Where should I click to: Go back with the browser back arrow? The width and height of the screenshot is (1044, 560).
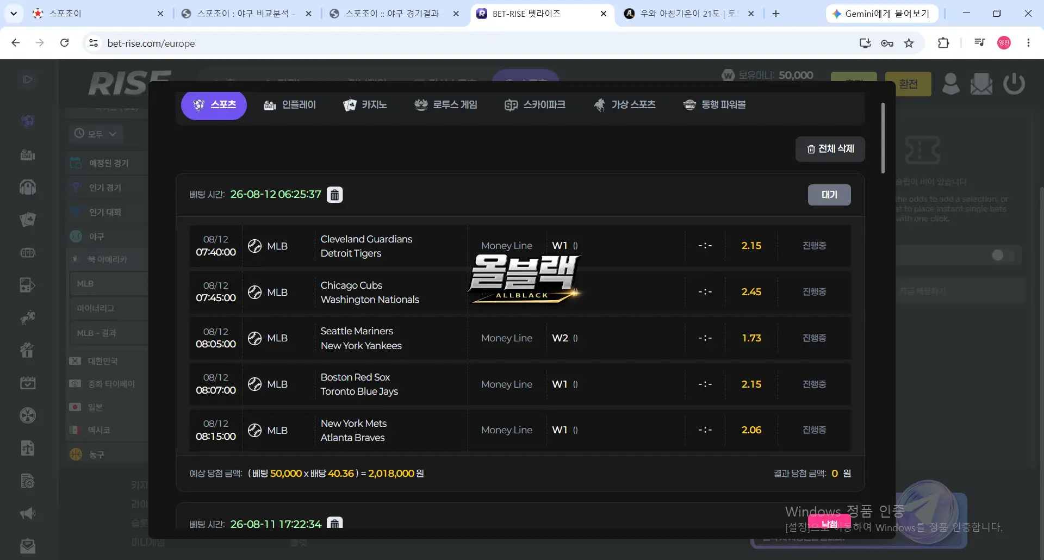16,43
